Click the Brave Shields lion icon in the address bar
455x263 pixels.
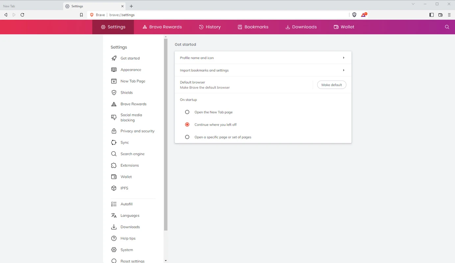click(x=354, y=15)
